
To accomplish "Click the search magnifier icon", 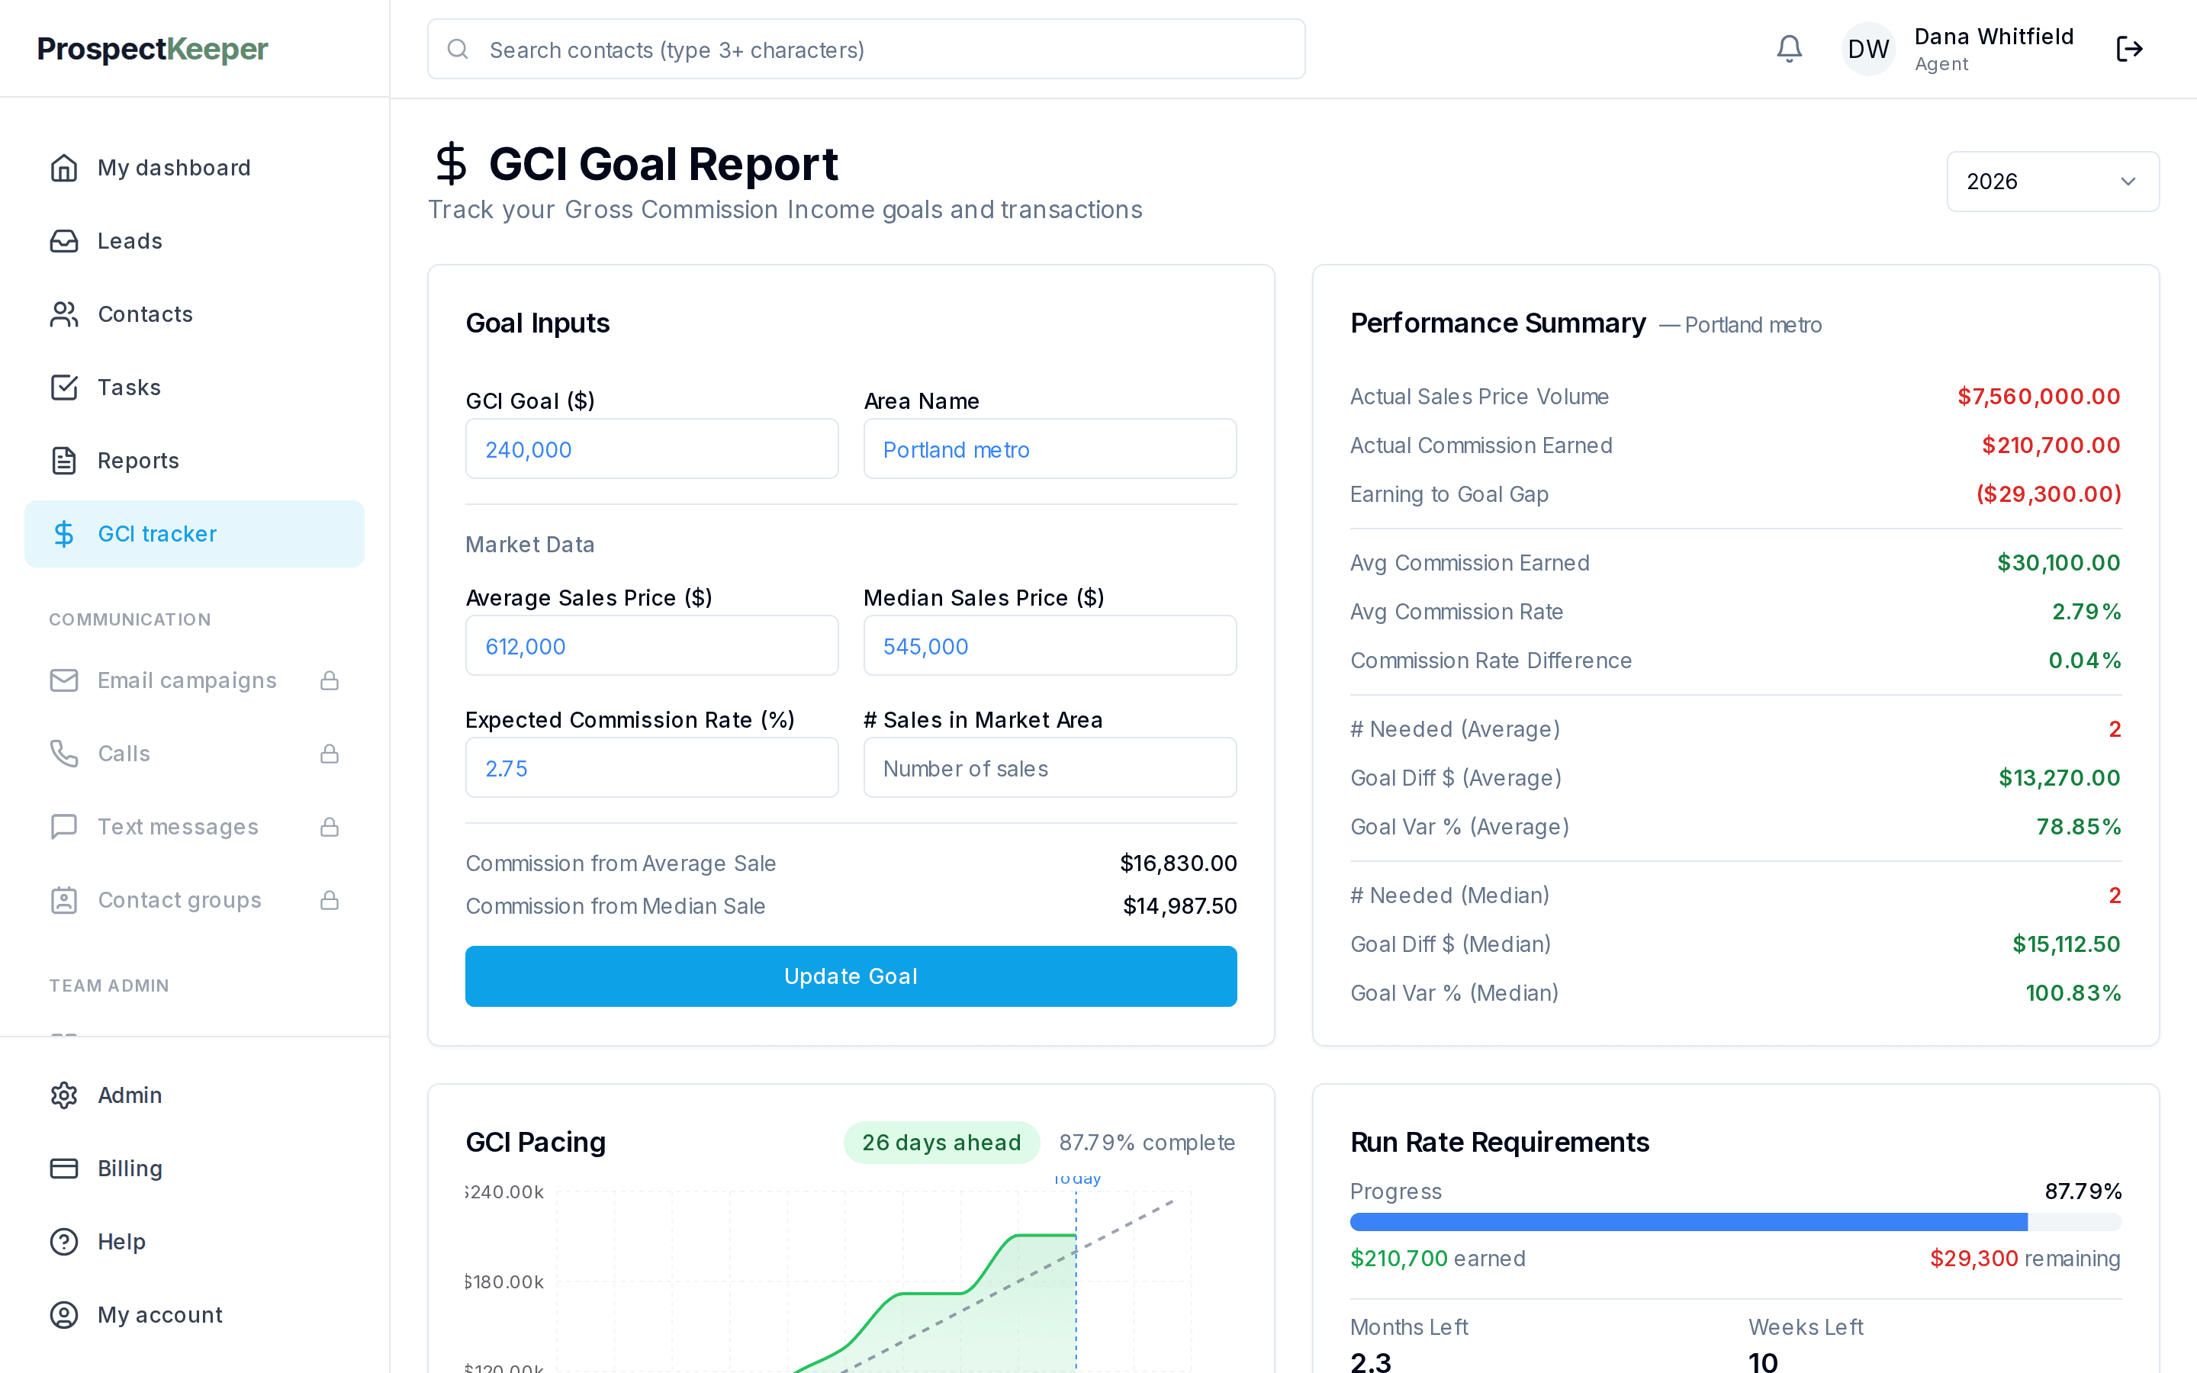I will (458, 49).
